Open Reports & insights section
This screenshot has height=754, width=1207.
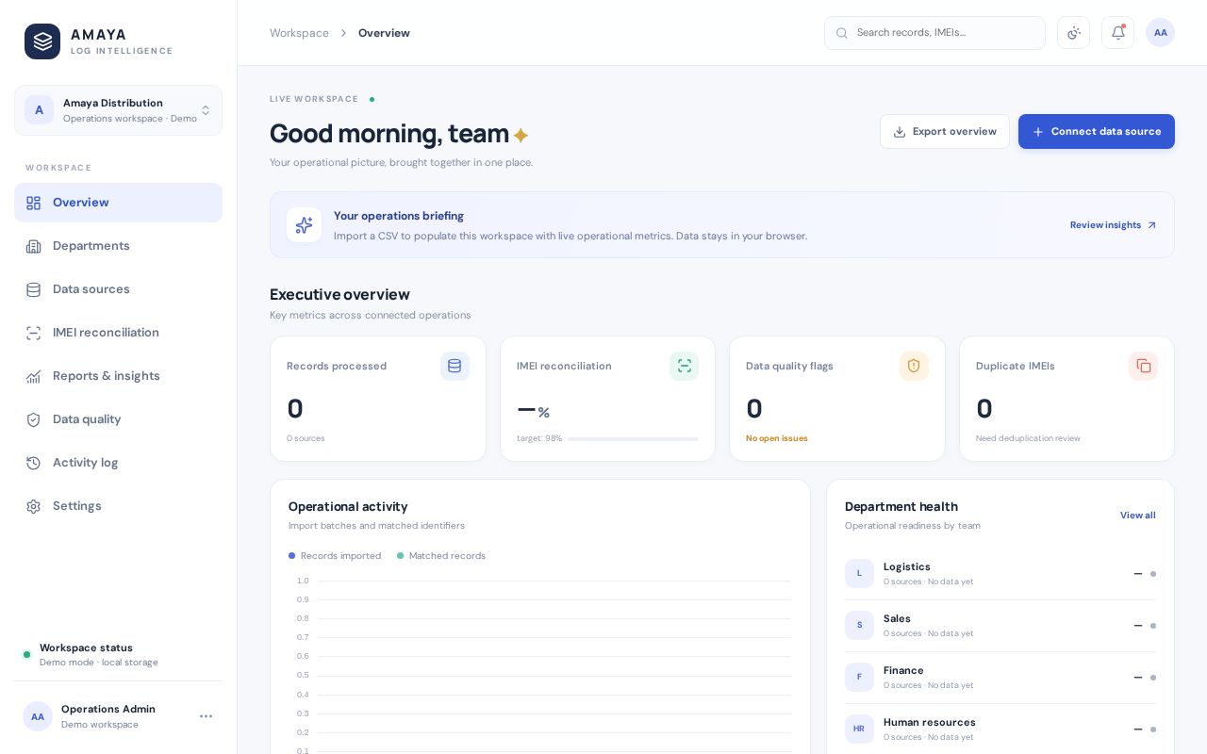click(118, 376)
